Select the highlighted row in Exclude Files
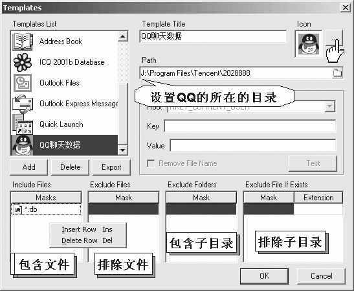 point(124,209)
